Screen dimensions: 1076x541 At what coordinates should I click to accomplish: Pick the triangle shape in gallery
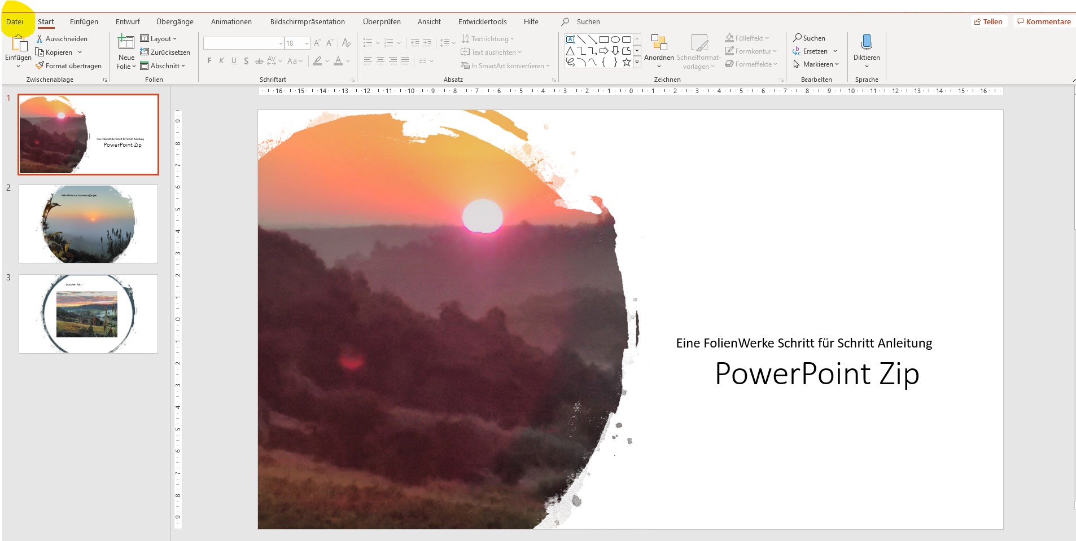click(570, 51)
